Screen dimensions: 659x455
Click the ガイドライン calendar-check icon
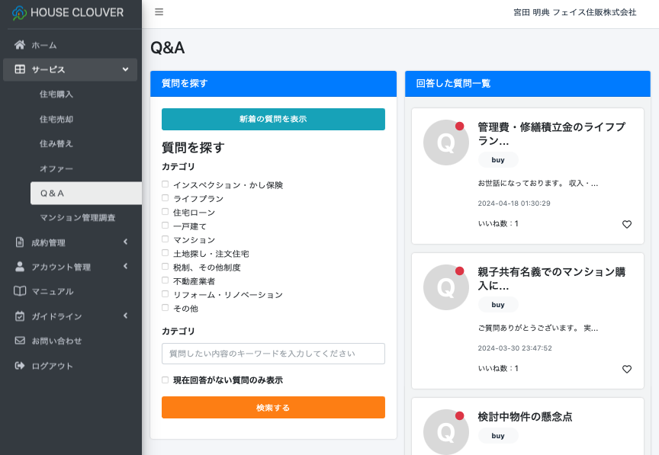pyautogui.click(x=20, y=316)
